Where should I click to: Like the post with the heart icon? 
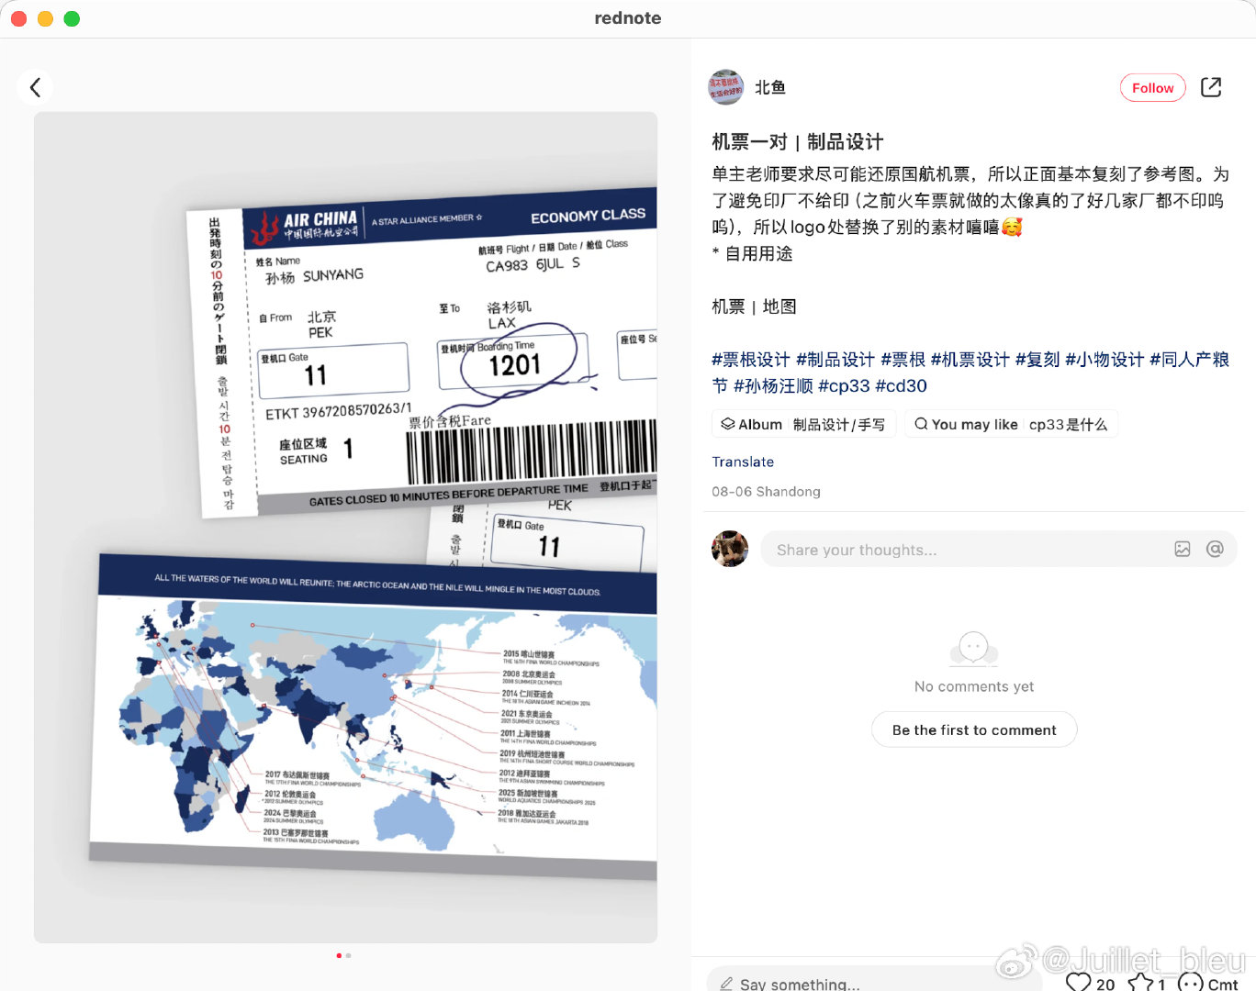coord(1078,983)
